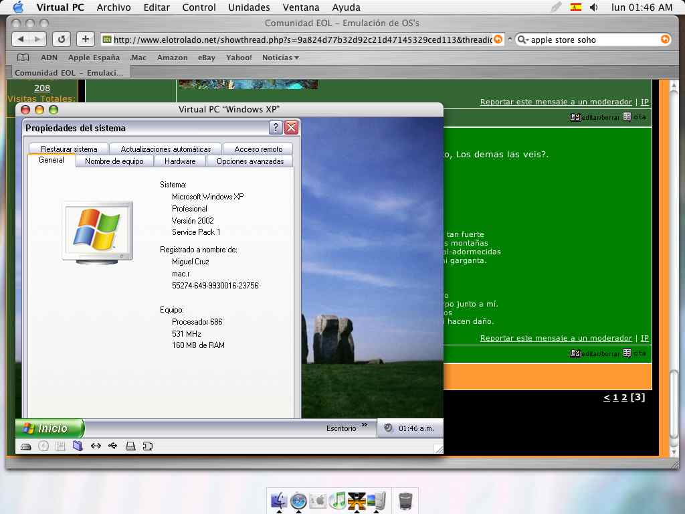Switch to Restaurar sistema tab
685x514 pixels.
pos(69,149)
